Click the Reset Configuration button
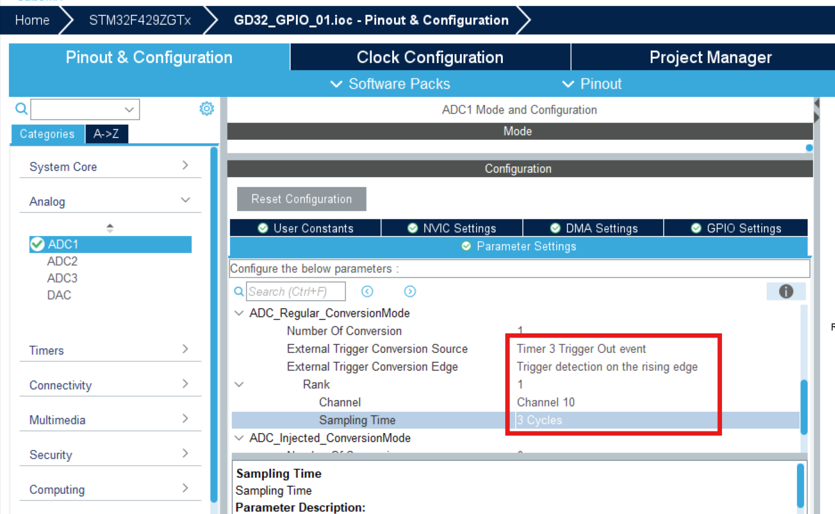 [x=301, y=199]
